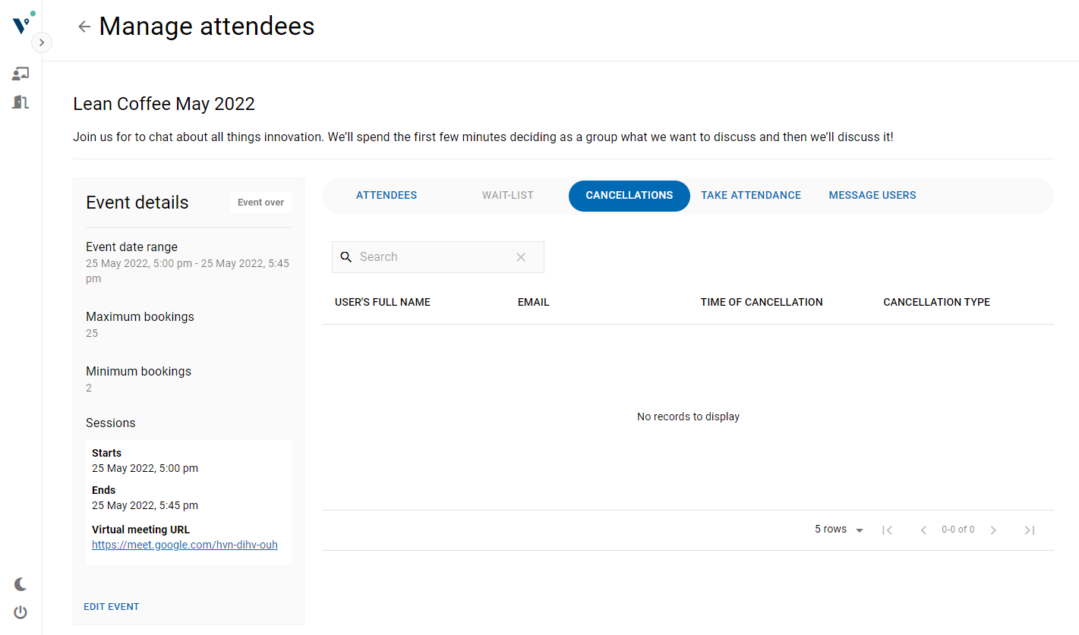Click the search magnifier icon

click(x=346, y=257)
